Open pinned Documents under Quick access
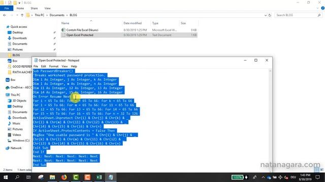 click(20, 44)
